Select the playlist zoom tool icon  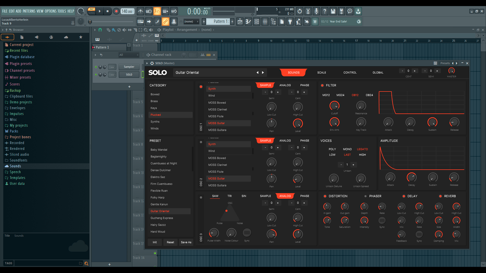coord(146,30)
